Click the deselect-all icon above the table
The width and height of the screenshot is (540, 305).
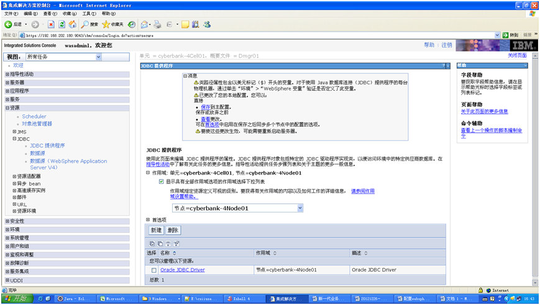pyautogui.click(x=160, y=244)
